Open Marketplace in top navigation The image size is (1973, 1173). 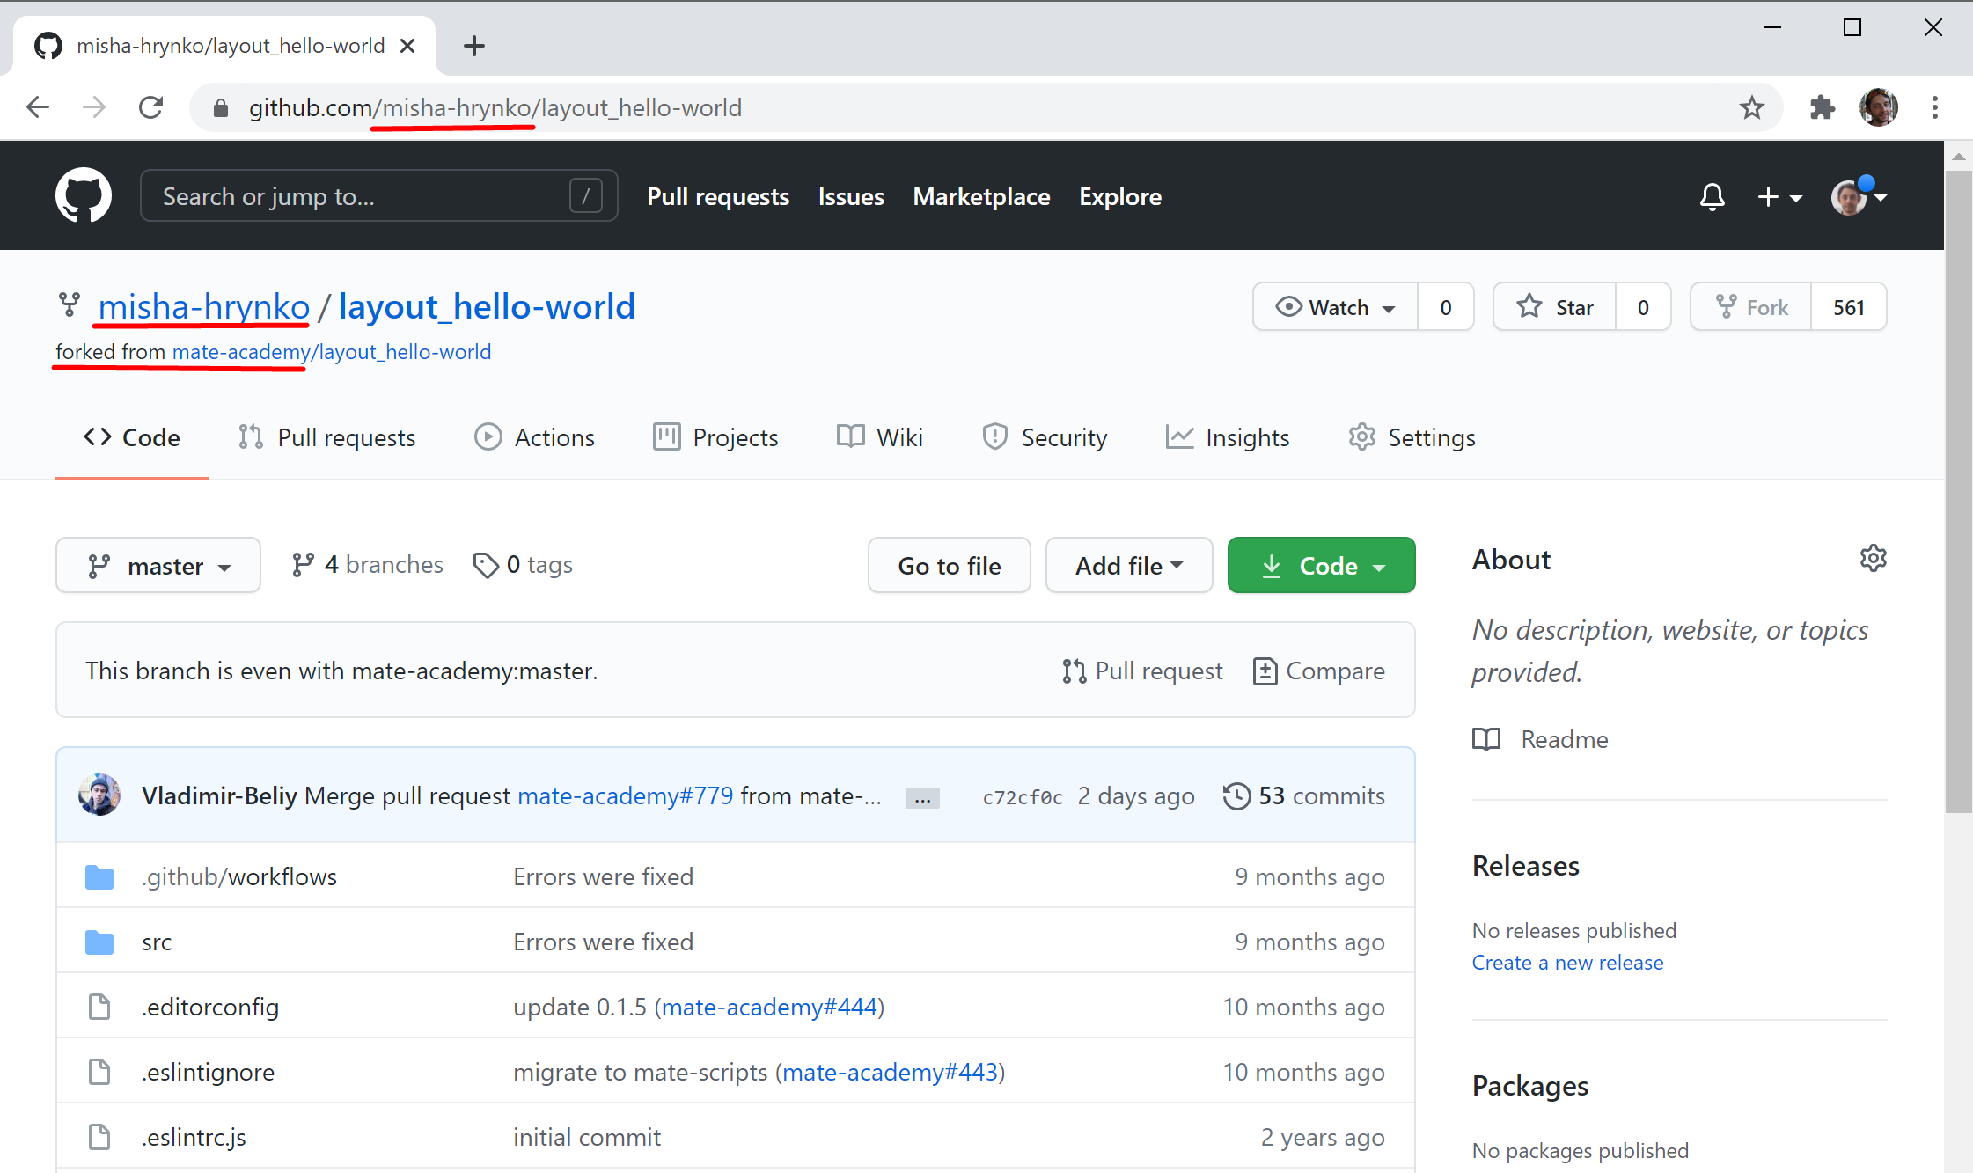981,196
